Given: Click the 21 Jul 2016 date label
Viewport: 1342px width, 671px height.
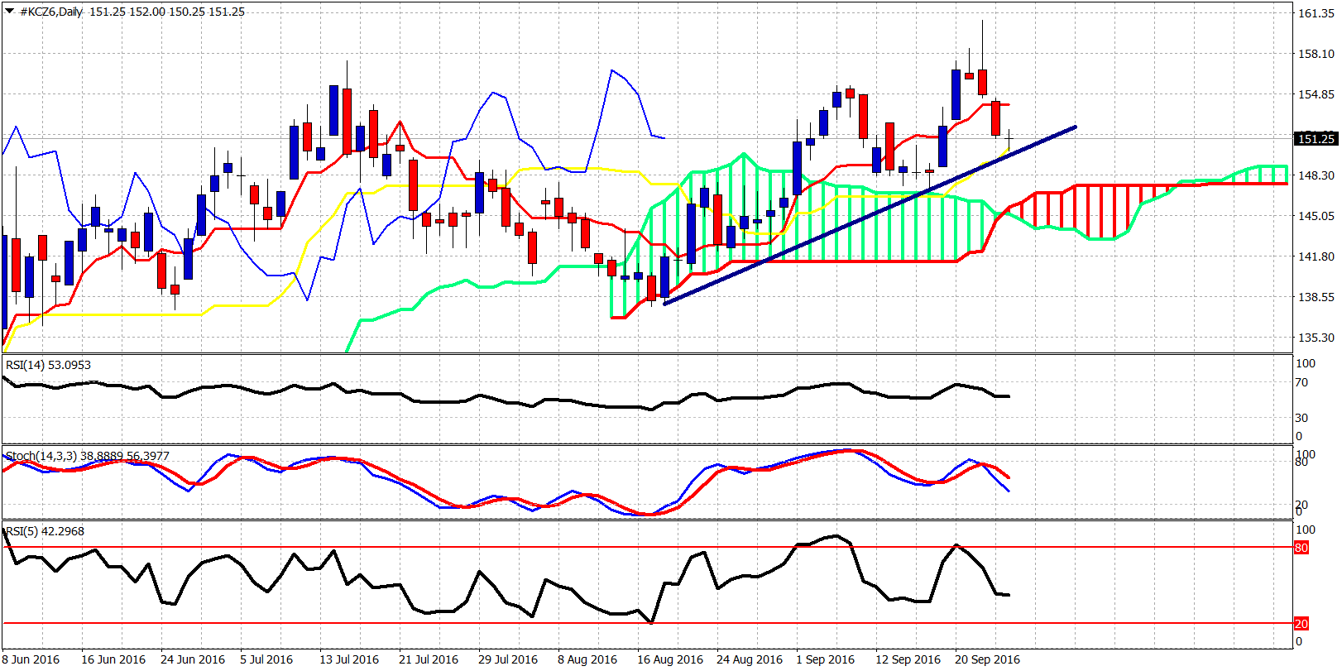Looking at the screenshot, I should 429,659.
